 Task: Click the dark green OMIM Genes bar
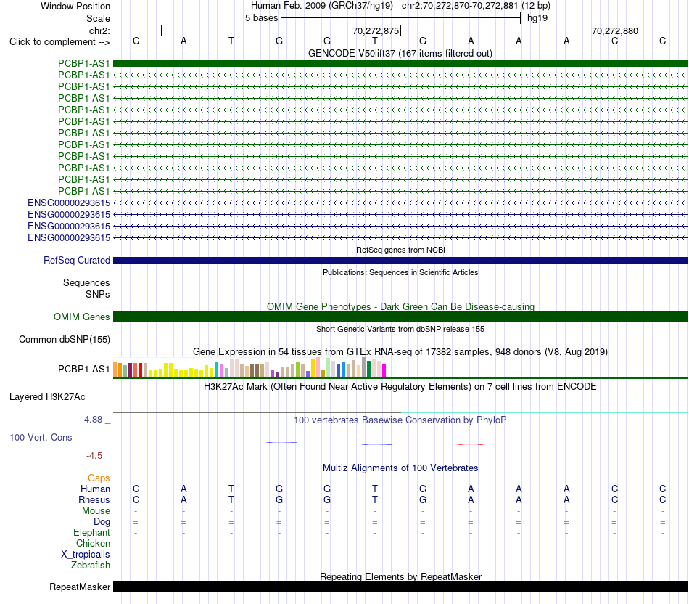400,317
